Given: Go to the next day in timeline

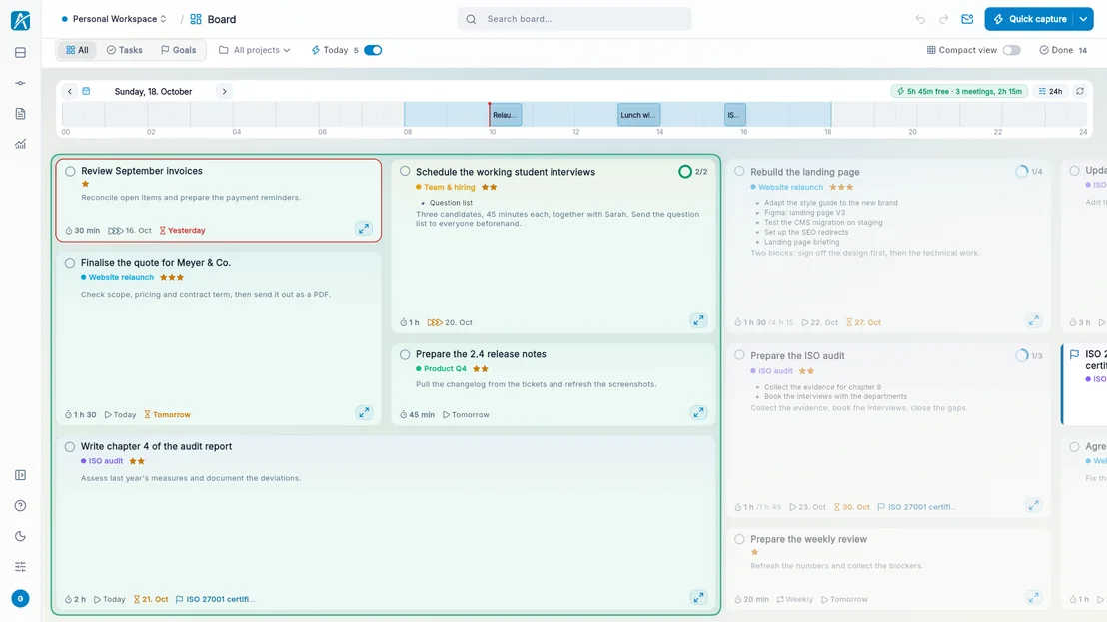Looking at the screenshot, I should (225, 91).
